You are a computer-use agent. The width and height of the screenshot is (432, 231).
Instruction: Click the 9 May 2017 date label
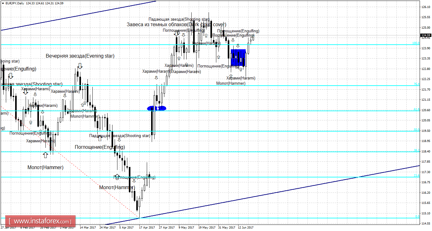186,228
